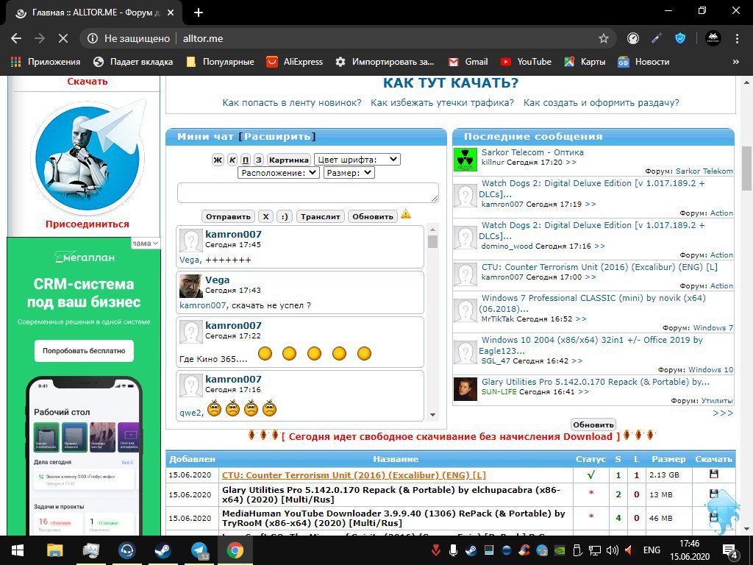
Task: Click Попробовать бесплатно in the ad
Action: (x=84, y=351)
